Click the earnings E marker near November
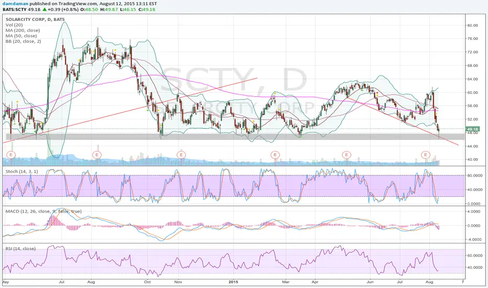Screen dimensions: 488x288 [x=181, y=155]
